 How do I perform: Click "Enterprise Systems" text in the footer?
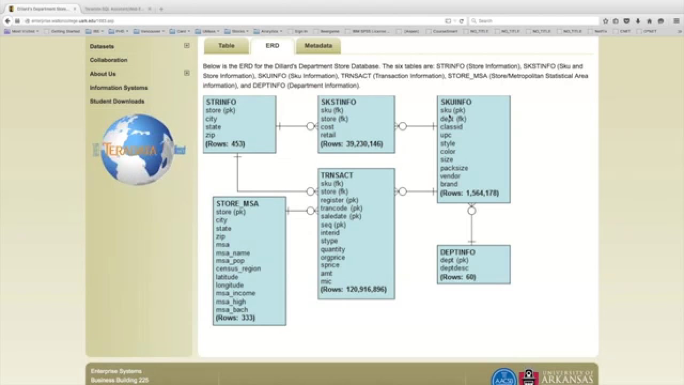pos(116,371)
